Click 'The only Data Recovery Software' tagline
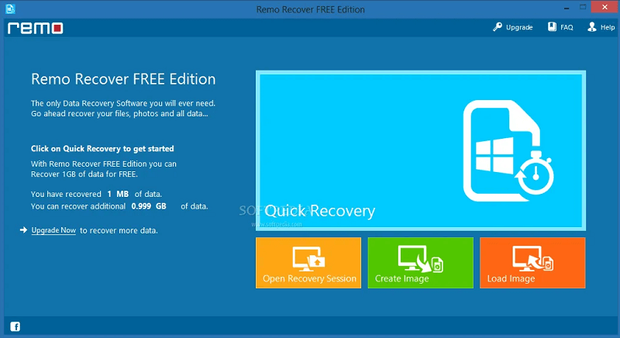 [123, 103]
